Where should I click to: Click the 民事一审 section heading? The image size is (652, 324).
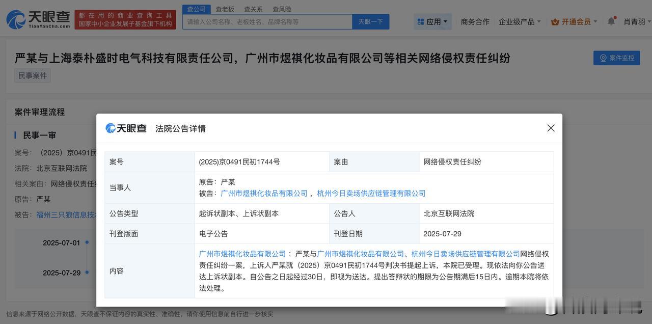(x=39, y=135)
